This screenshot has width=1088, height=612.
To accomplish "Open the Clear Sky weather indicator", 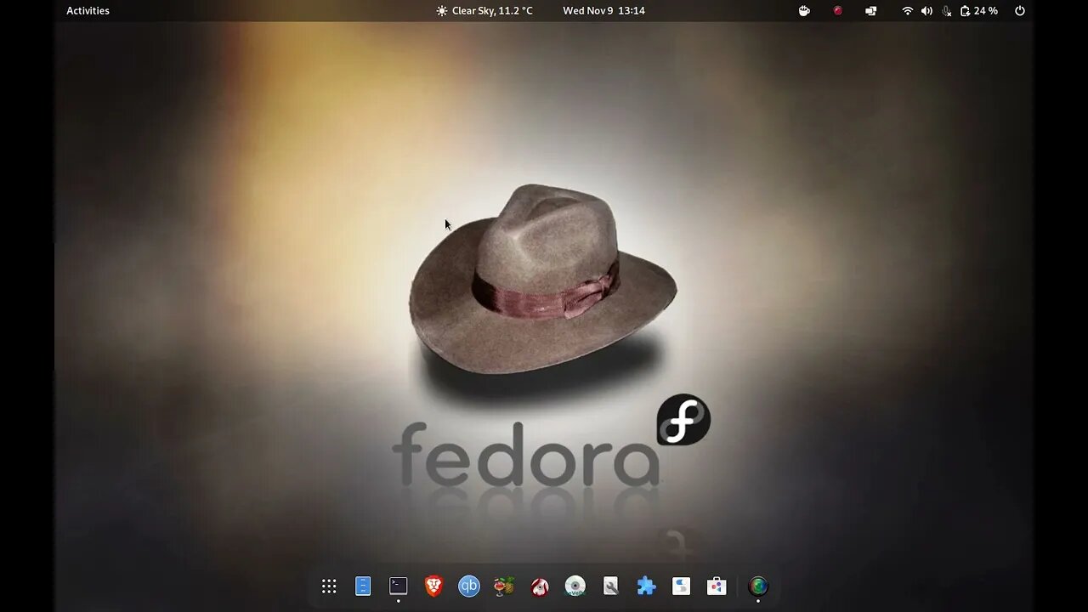I will [484, 11].
